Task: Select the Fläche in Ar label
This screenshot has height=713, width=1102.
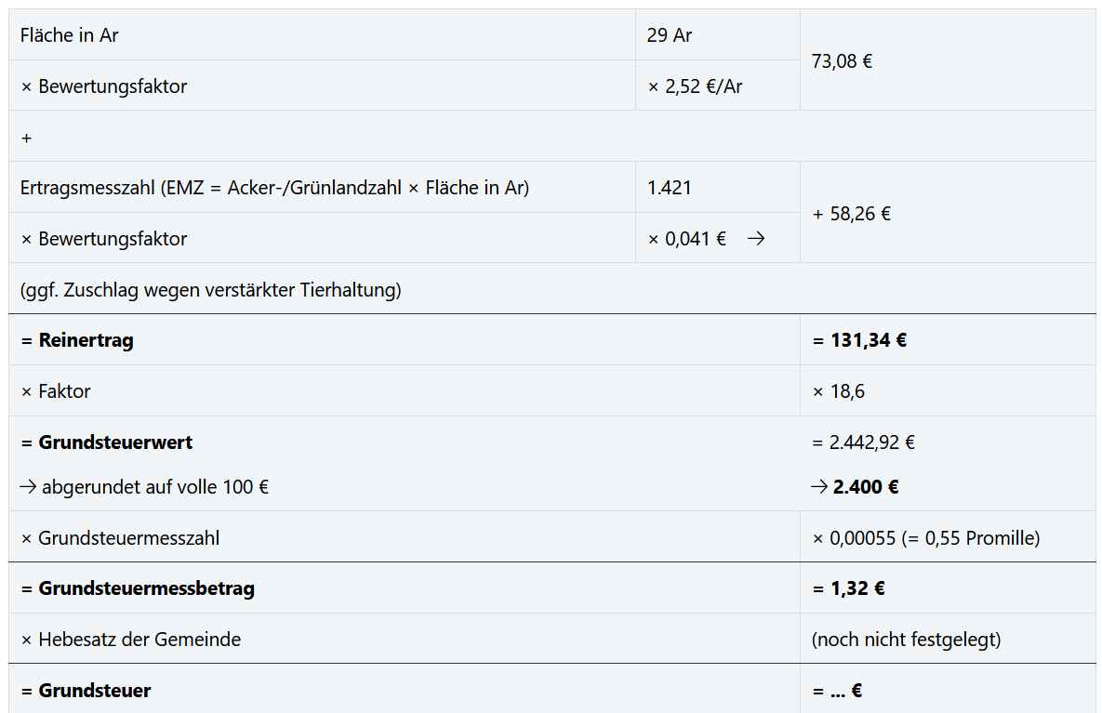Action: pyautogui.click(x=70, y=35)
